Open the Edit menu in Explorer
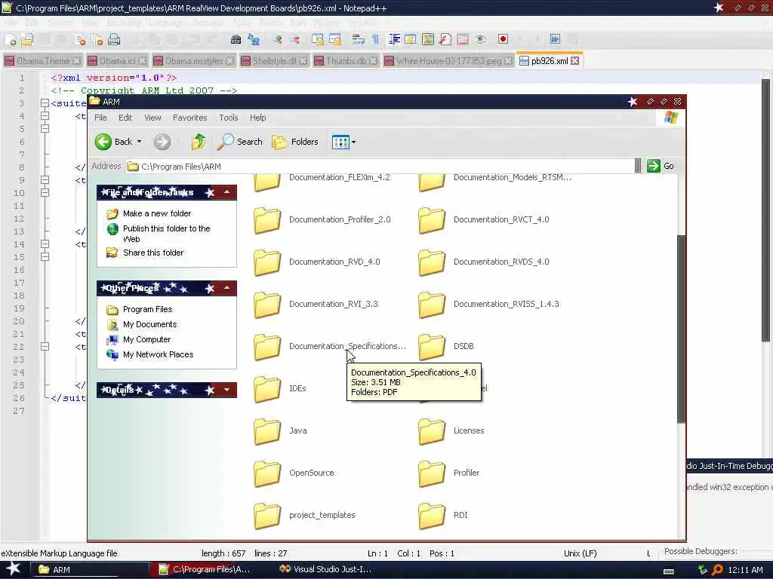Viewport: 773px width, 579px height. click(125, 118)
